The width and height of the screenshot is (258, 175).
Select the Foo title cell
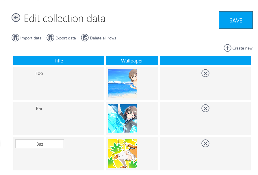click(39, 73)
